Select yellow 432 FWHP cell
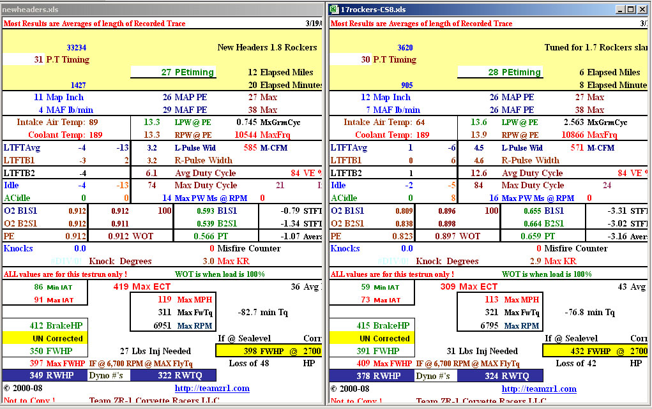652x409 pixels. click(x=594, y=351)
